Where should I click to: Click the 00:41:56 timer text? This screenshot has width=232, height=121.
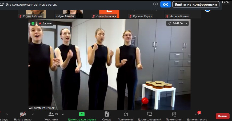(x=178, y=23)
